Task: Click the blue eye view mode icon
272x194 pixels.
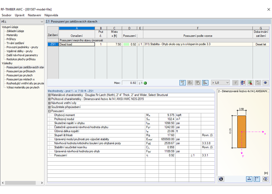Action: 266,83
